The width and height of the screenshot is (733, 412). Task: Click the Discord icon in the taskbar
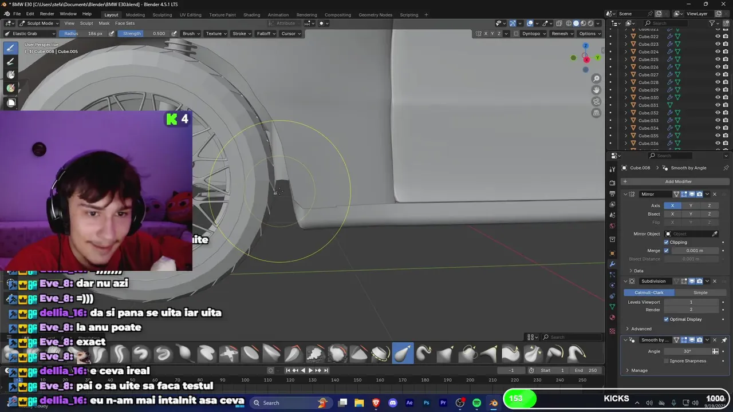click(393, 403)
